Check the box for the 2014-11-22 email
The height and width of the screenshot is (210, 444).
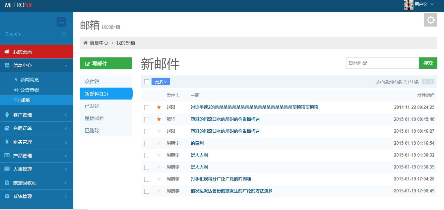(147, 107)
